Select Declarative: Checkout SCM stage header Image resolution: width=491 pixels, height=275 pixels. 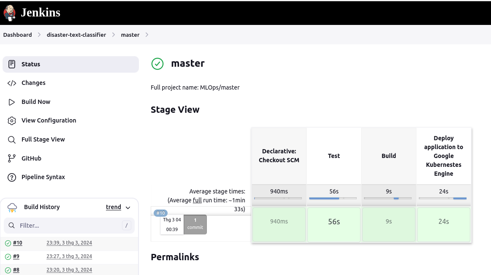pyautogui.click(x=279, y=156)
